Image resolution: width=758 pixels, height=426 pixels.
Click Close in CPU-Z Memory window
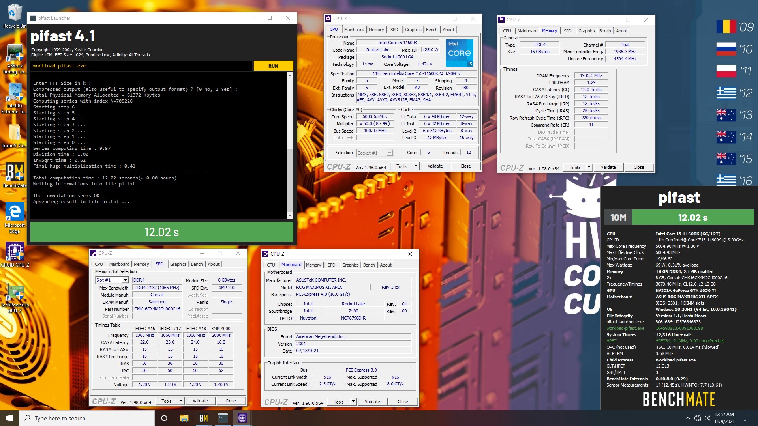[639, 167]
